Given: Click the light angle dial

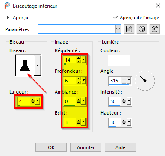Looking at the screenshot, I should pos(145,81).
